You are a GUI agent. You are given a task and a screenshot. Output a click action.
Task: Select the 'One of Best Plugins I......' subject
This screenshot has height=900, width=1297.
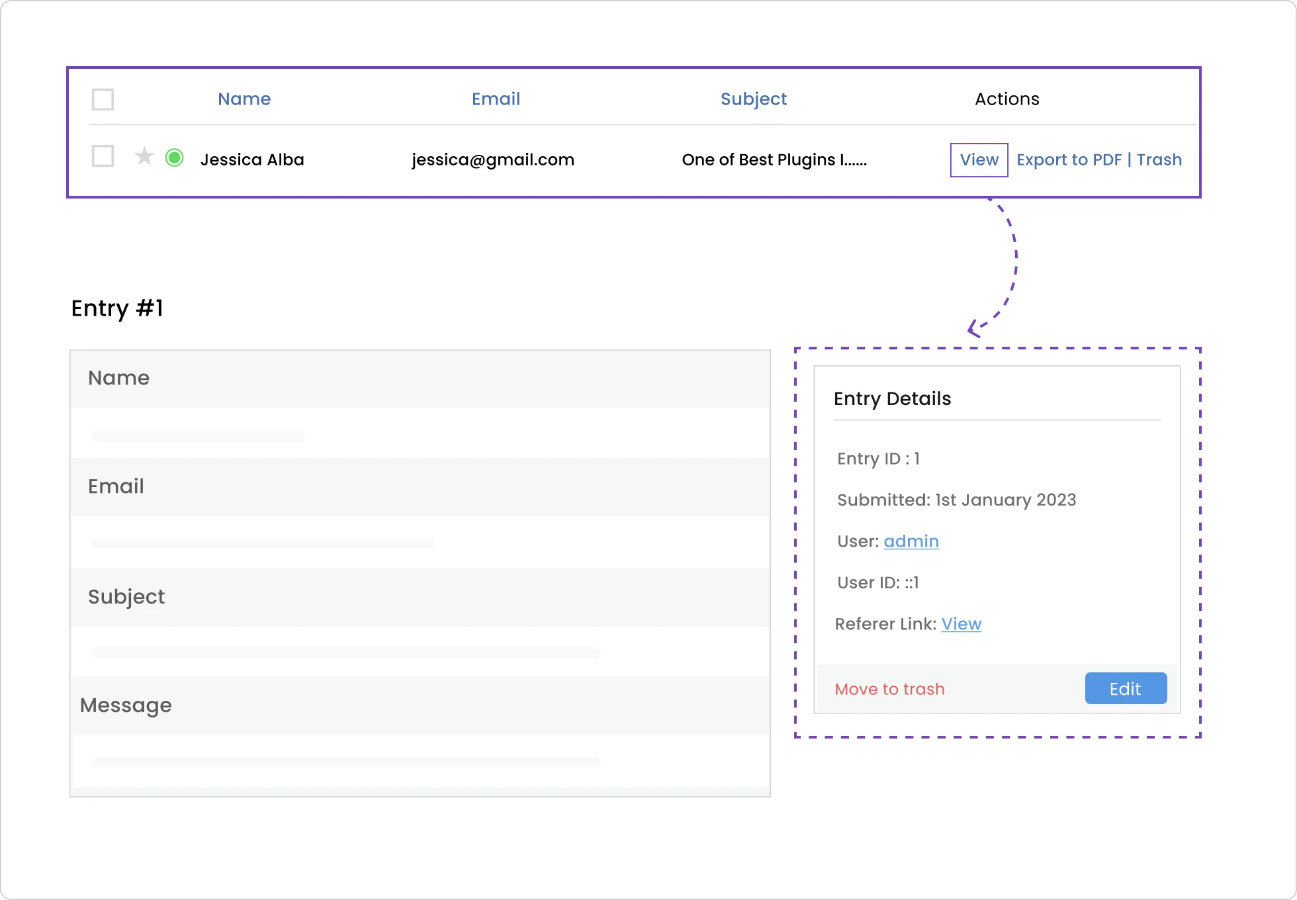pyautogui.click(x=774, y=159)
